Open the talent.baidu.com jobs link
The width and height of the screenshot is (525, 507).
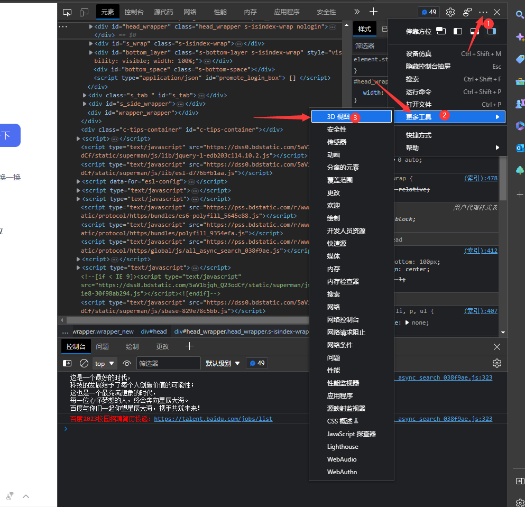(213, 419)
